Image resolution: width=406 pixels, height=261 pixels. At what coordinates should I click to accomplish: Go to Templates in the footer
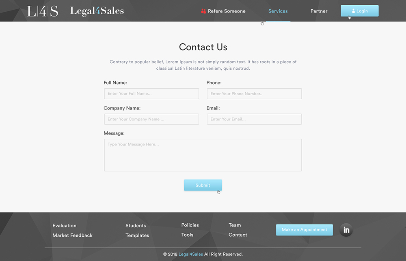(137, 235)
